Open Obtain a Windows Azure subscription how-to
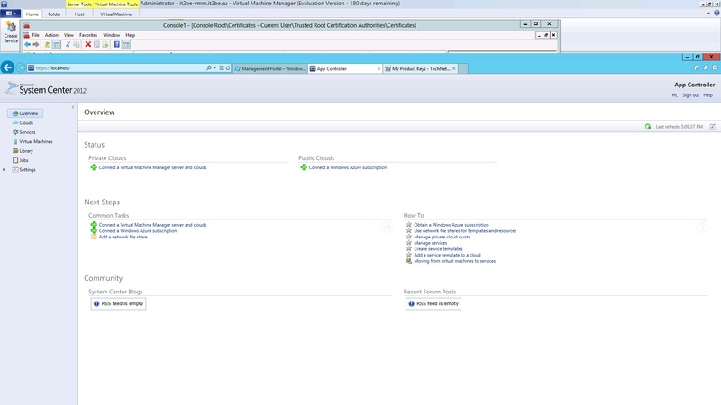 pos(452,225)
